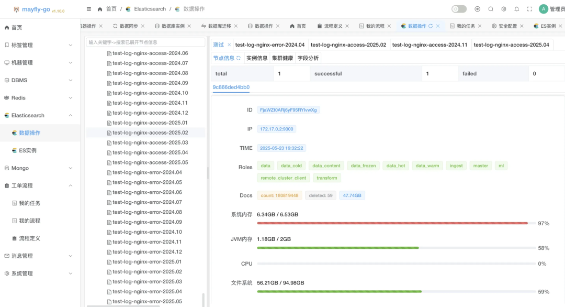
Task: Select index test-log-nginx-error-2025.05 in the tree
Action: click(x=147, y=301)
